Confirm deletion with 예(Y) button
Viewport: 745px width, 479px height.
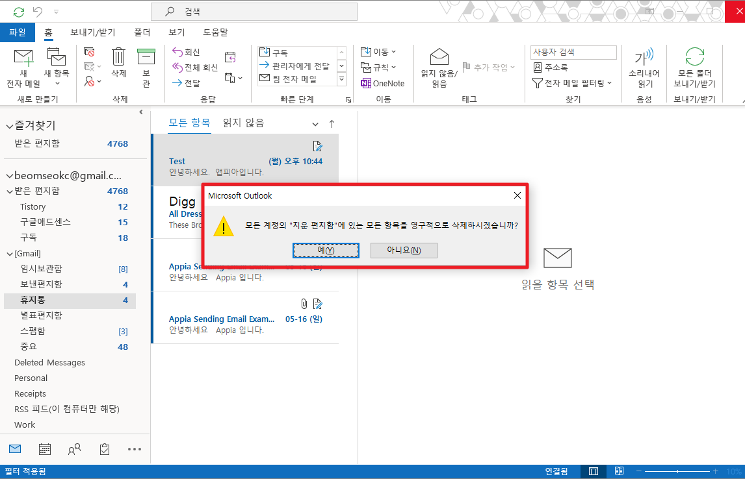coord(326,251)
